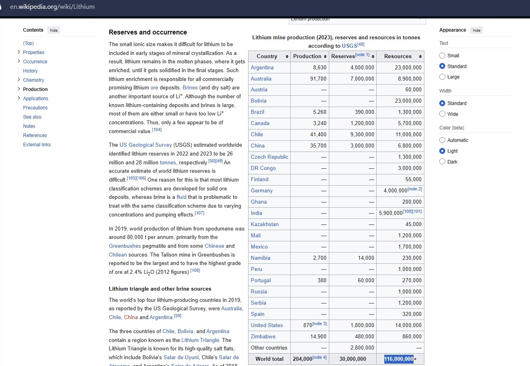530x366 pixels.
Task: Click the browser address bar URL
Action: (x=52, y=7)
